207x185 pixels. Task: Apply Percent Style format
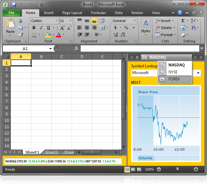126,28
